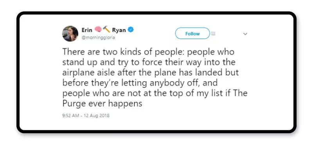Click the tweet line starting 'airplane aisle after'
This screenshot has width=313, height=146.
[151, 73]
